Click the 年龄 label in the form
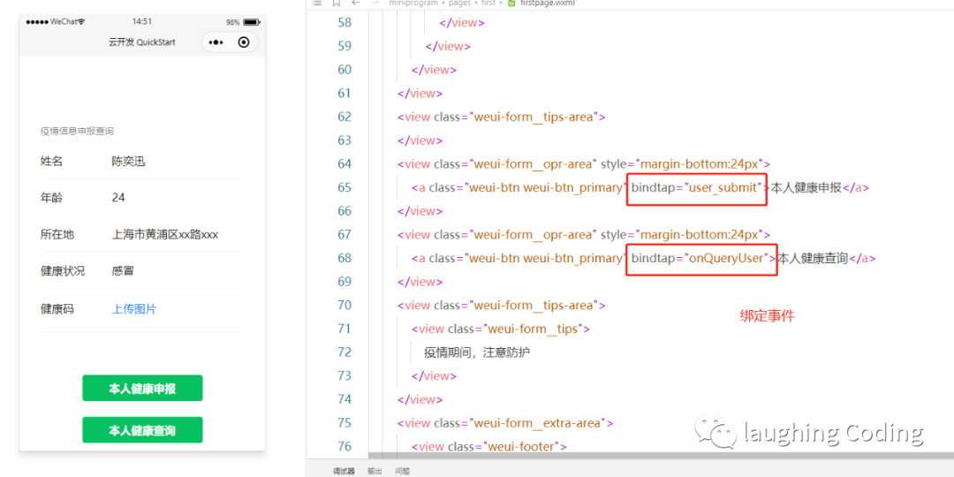Viewport: 954px width, 477px height. point(52,198)
